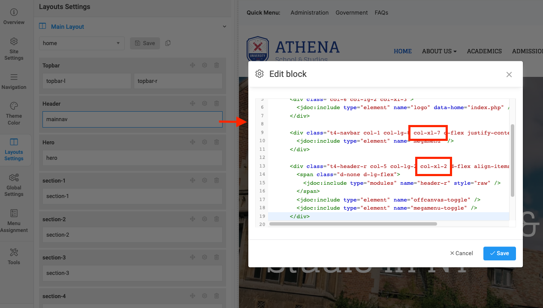Screen dimensions: 543x308
Task: Click the code editor horizontal scrollbar
Action: tap(352, 224)
